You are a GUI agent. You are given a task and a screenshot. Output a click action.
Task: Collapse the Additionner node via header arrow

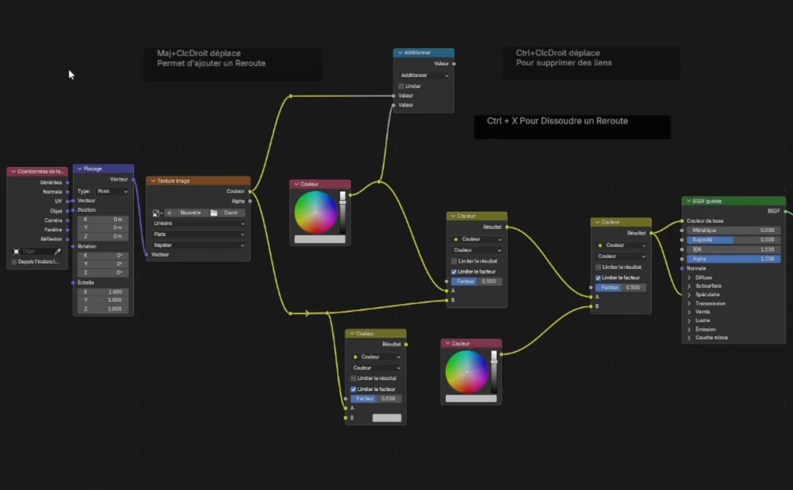click(401, 53)
